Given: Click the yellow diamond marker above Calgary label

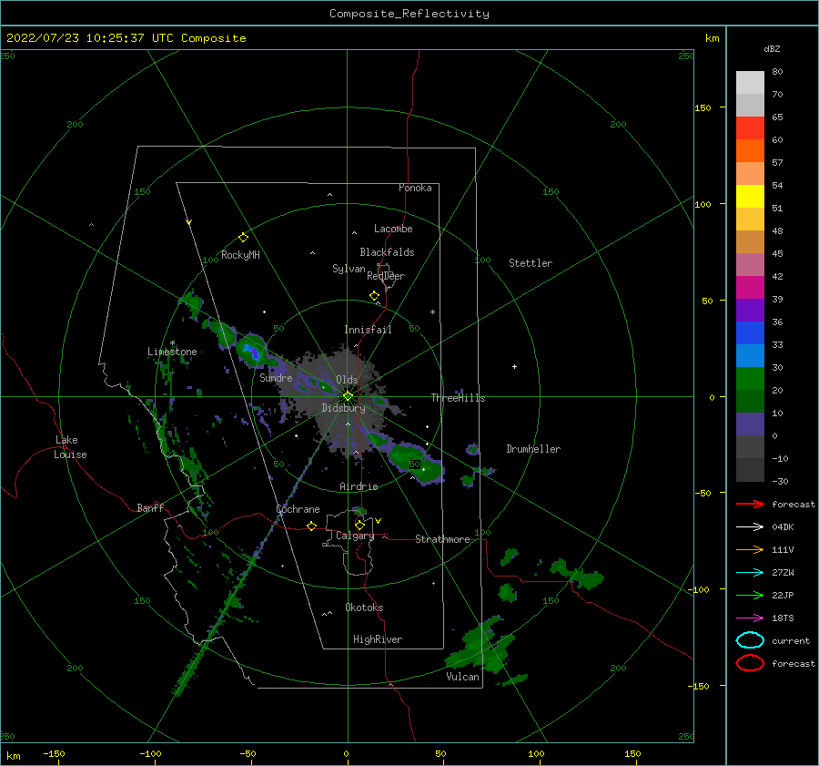Looking at the screenshot, I should tap(359, 525).
